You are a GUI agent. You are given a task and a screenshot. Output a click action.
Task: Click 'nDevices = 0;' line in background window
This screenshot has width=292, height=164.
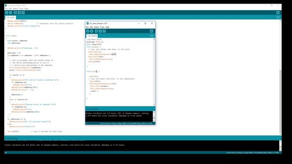[14, 53]
